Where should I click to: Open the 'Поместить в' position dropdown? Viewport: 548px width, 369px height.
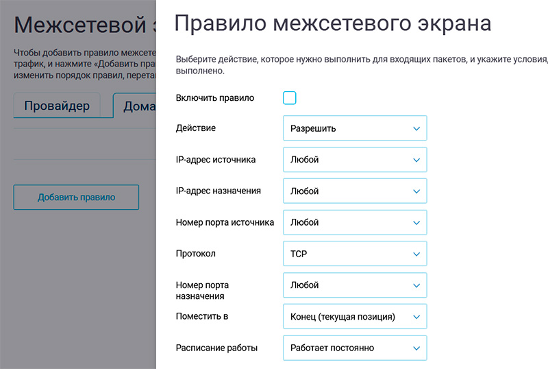pyautogui.click(x=354, y=317)
